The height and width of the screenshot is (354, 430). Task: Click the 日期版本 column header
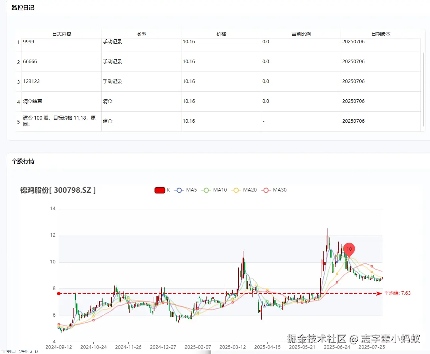tap(381, 34)
